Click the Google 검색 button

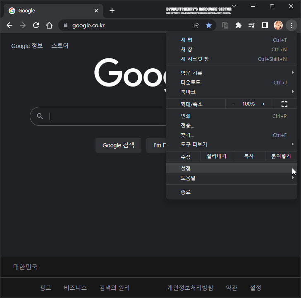tap(118, 145)
